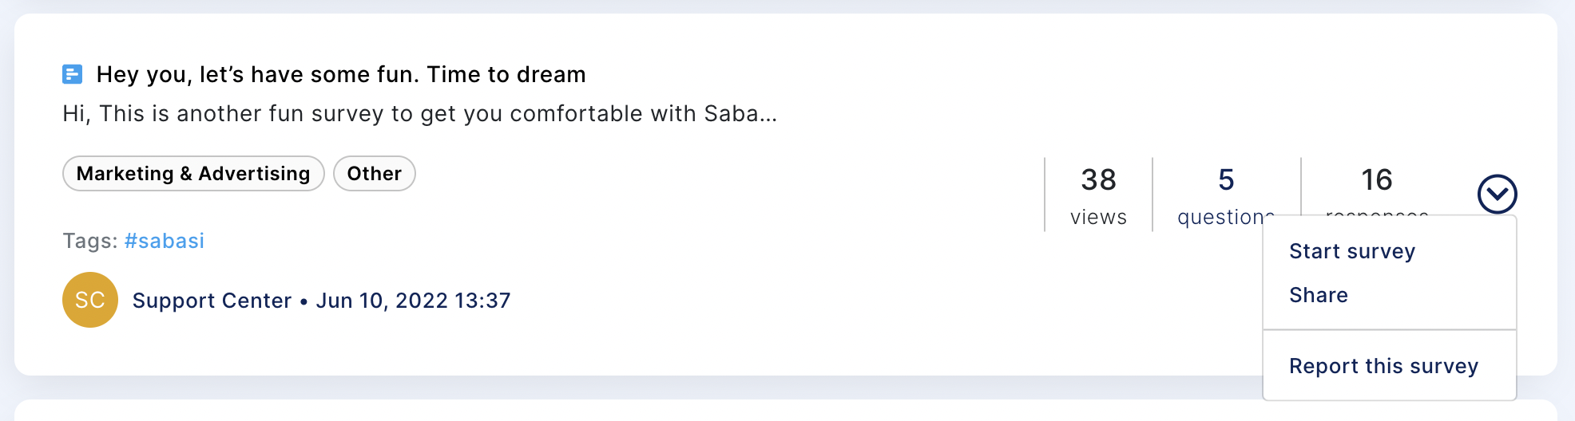Click the survey description starting "Hi, This is another"

(419, 114)
